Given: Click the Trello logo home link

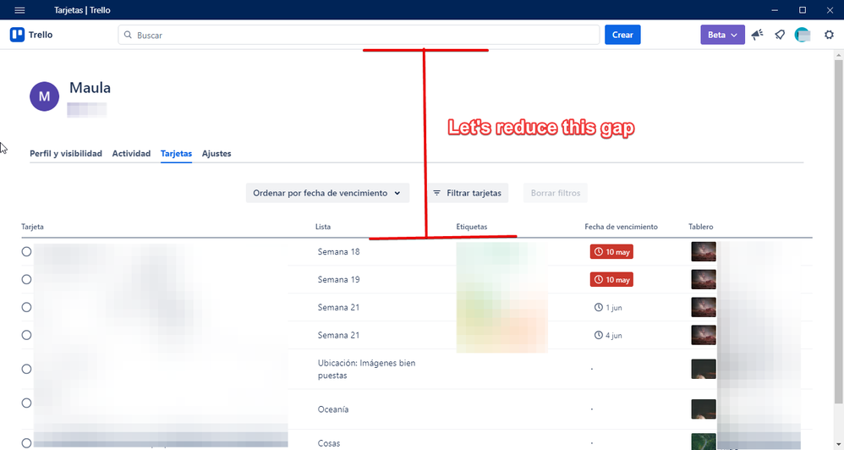Looking at the screenshot, I should (x=31, y=35).
